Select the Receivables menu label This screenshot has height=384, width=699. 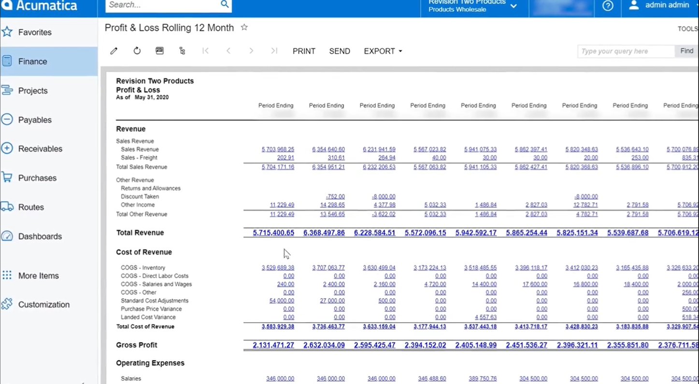pyautogui.click(x=40, y=149)
